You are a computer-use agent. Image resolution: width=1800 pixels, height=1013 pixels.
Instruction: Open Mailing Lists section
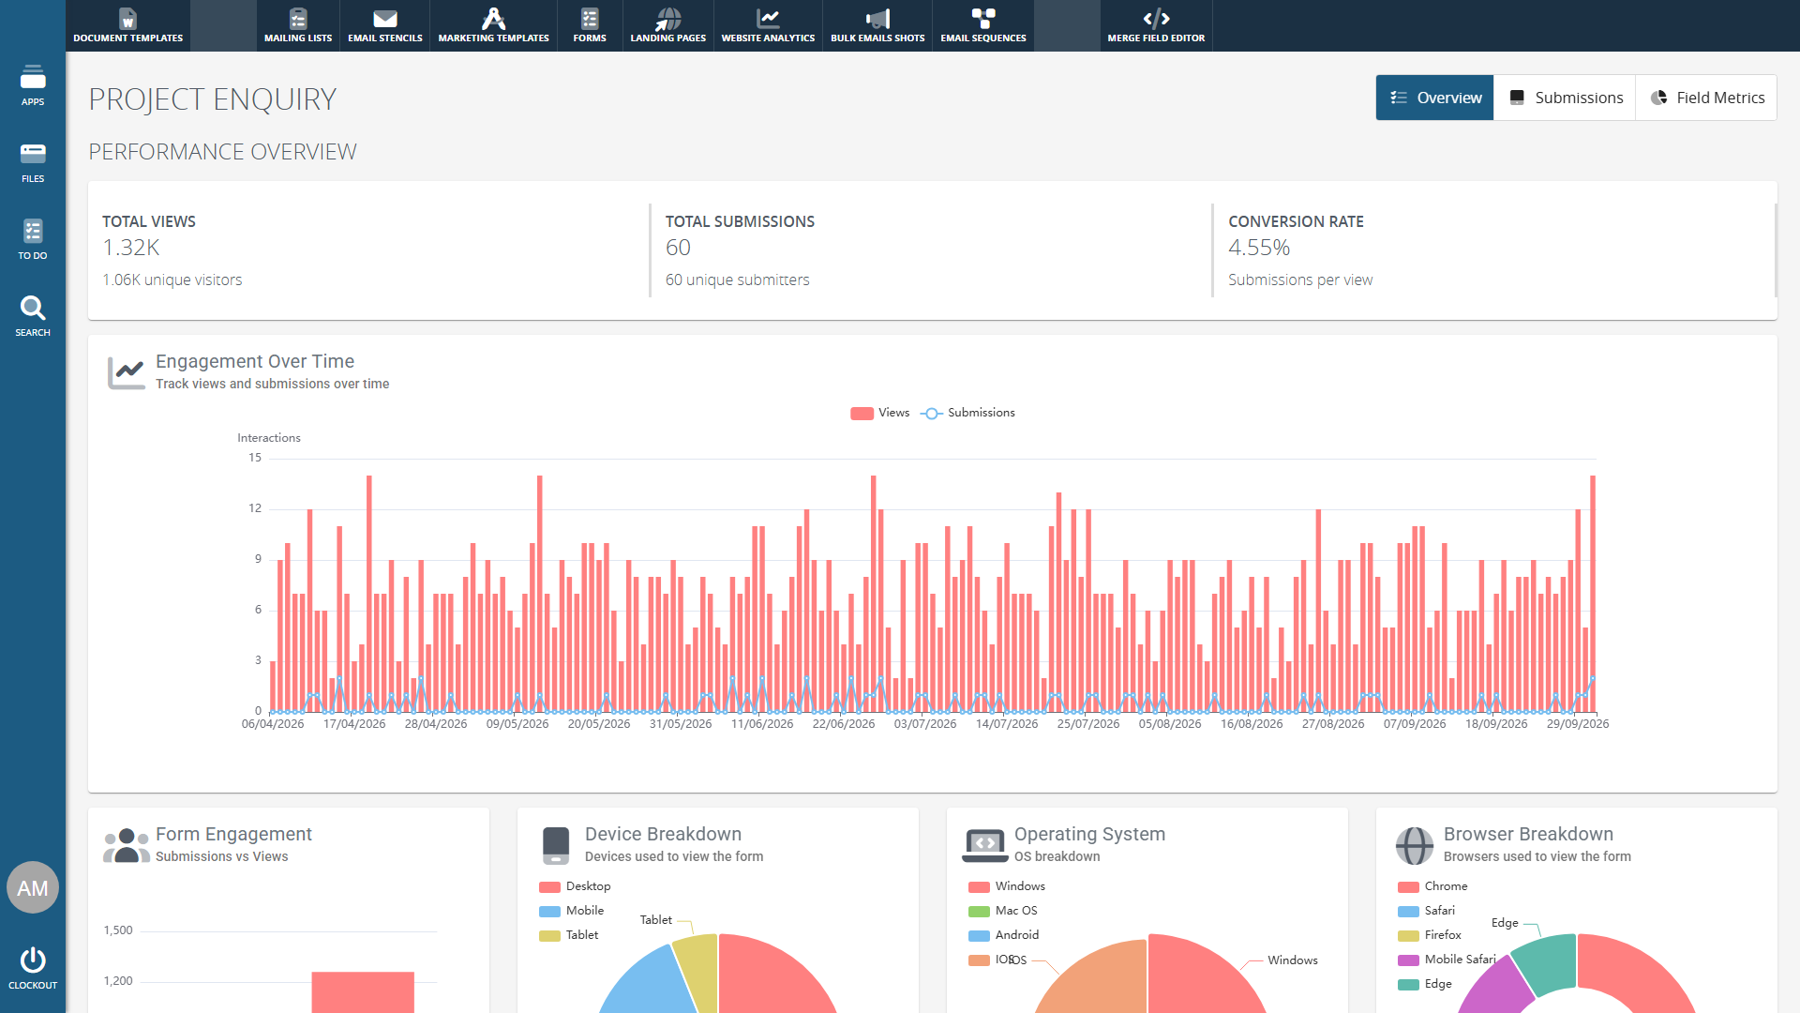pos(298,25)
